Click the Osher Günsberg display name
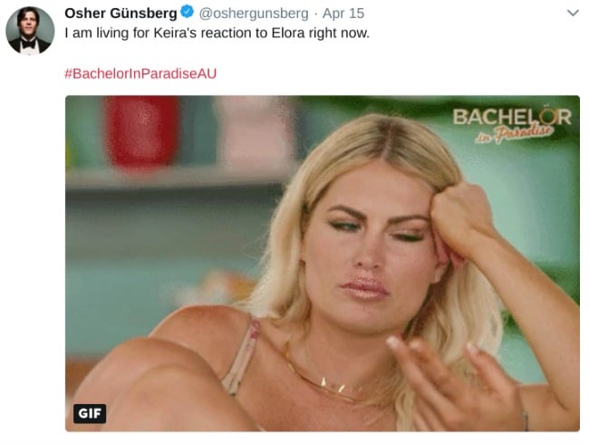The width and height of the screenshot is (589, 444). pos(121,14)
